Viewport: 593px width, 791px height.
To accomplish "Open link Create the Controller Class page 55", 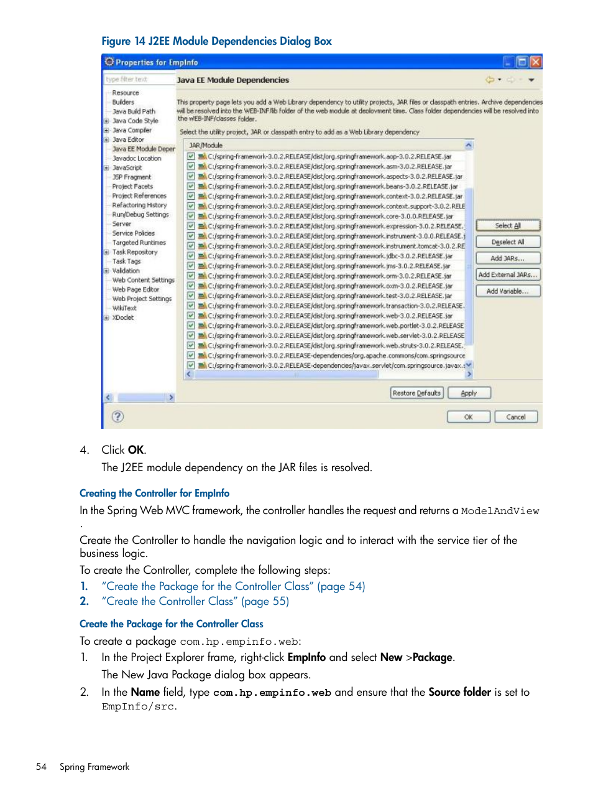I will (196, 601).
